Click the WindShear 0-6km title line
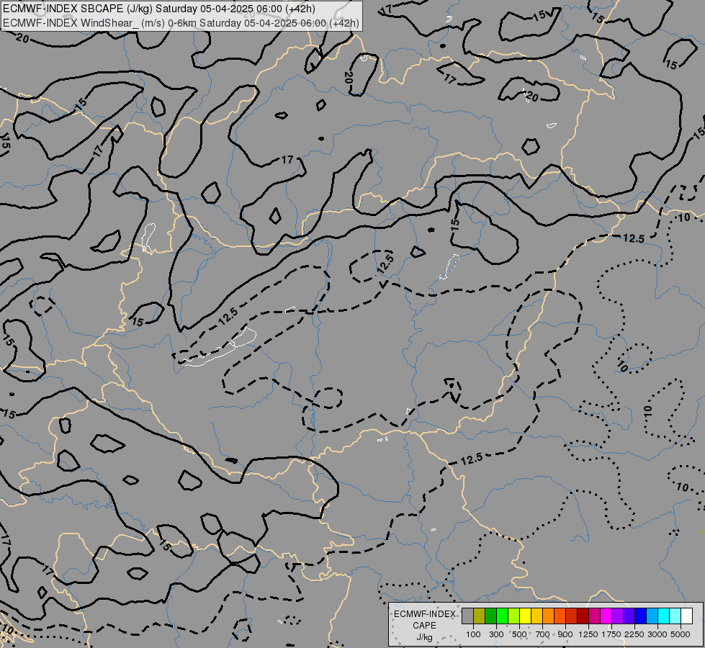The image size is (705, 648). click(x=181, y=22)
